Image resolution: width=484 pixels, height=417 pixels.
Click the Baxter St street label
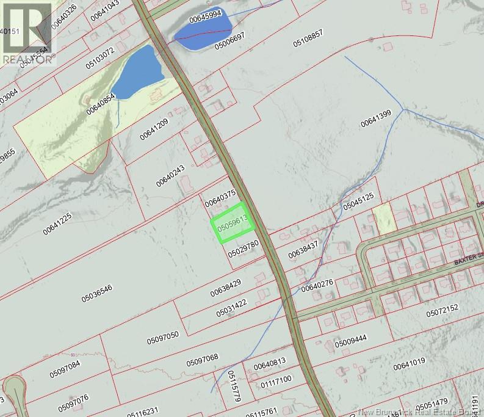point(468,261)
